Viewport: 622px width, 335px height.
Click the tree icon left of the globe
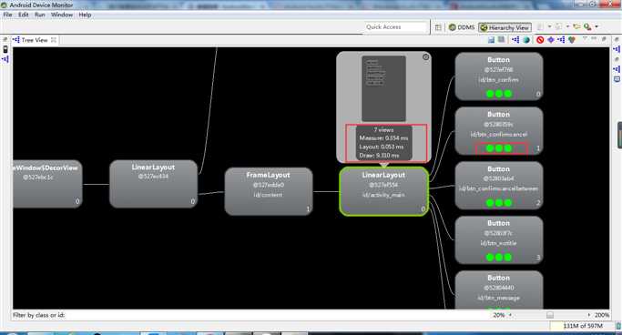coord(515,40)
